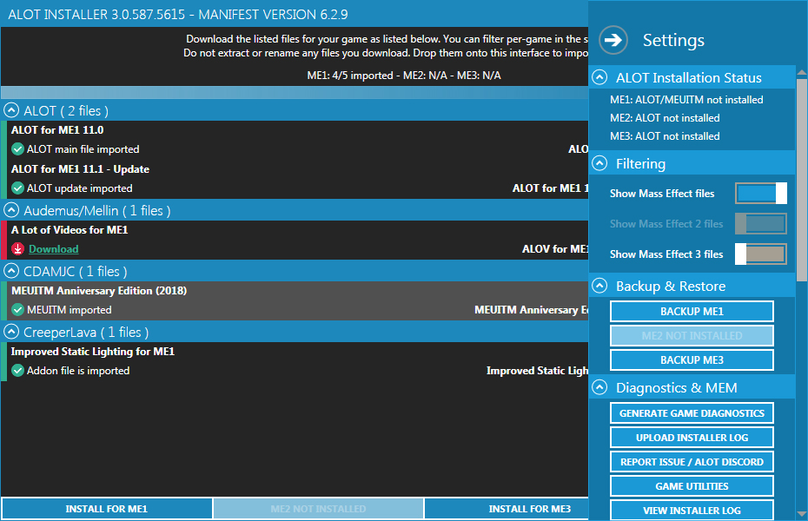The image size is (808, 521).
Task: Collapse the CreeperLava file group
Action: tap(11, 332)
